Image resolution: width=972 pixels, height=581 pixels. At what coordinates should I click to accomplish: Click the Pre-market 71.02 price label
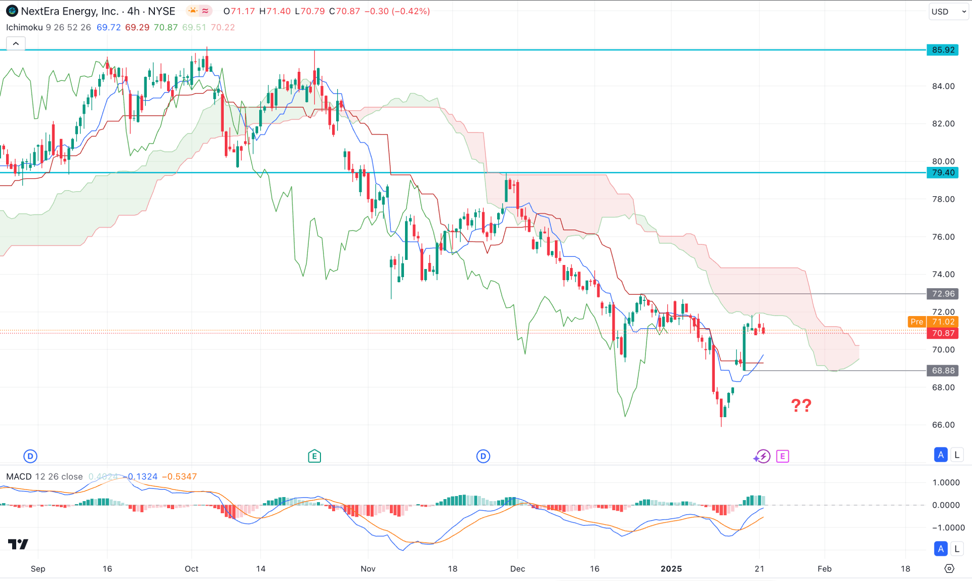click(x=933, y=322)
